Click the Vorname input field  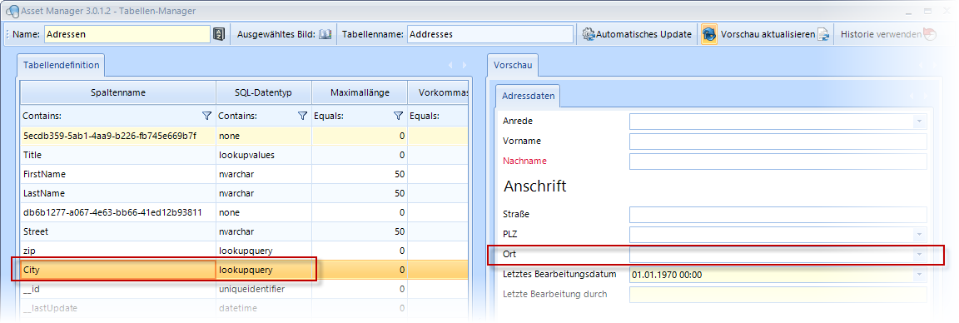(x=778, y=142)
